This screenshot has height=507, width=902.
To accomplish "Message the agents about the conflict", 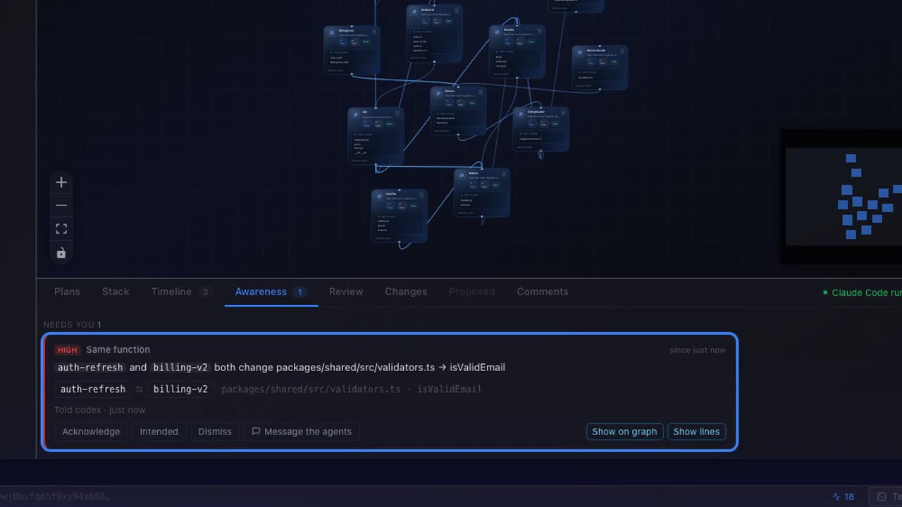I will click(302, 432).
